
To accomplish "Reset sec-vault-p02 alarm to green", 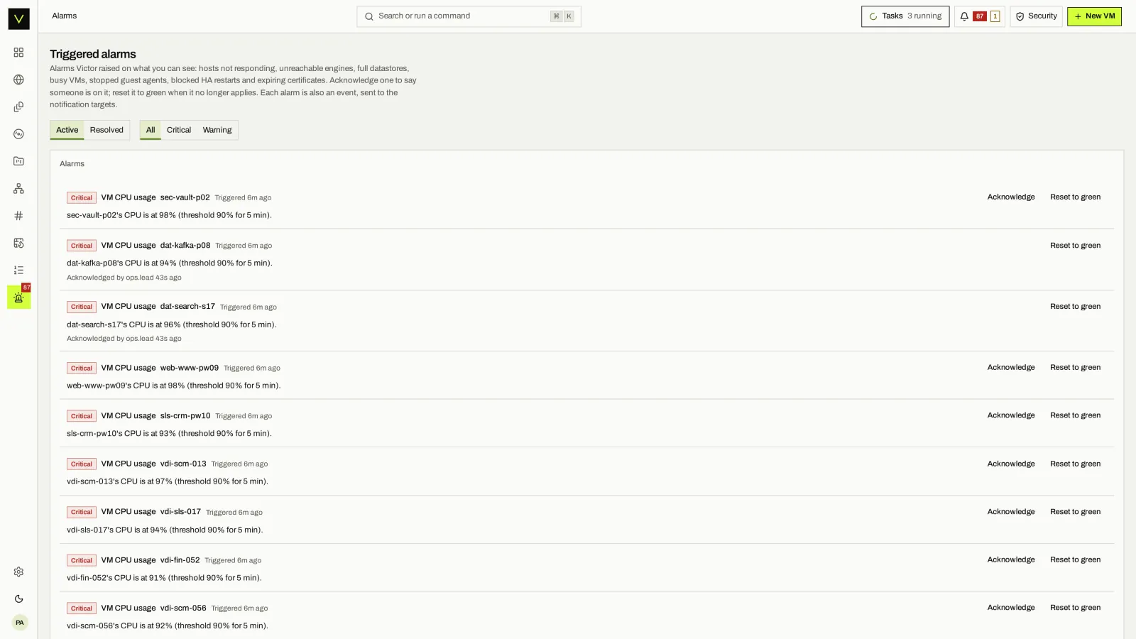I will (1075, 197).
